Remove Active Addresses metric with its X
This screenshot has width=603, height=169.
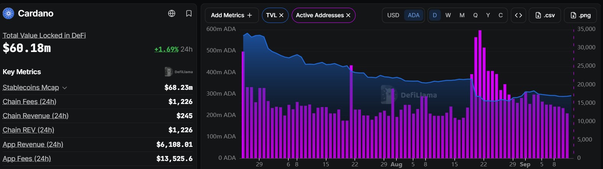pos(348,15)
